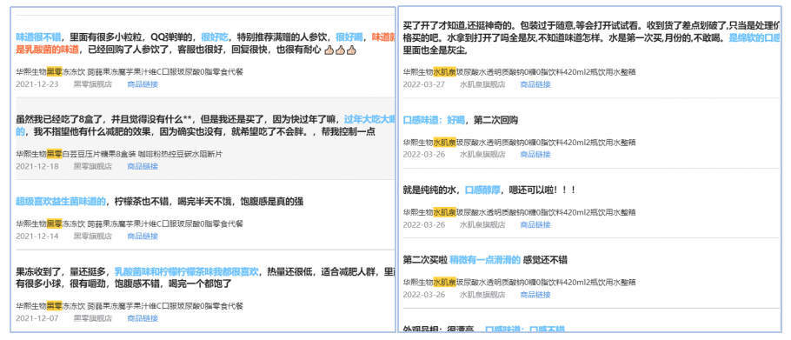Viewport: 791px width, 340px height.
Task: Click 水肌泉旗舰店 under the 第二次买啦 review
Action: (x=482, y=295)
